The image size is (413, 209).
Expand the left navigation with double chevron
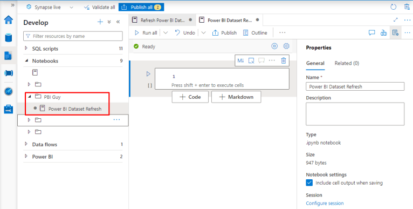click(12, 5)
